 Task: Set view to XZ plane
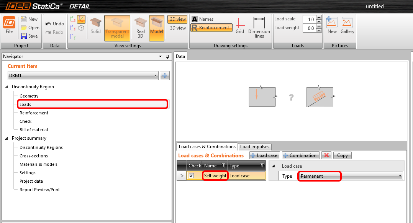click(73, 28)
